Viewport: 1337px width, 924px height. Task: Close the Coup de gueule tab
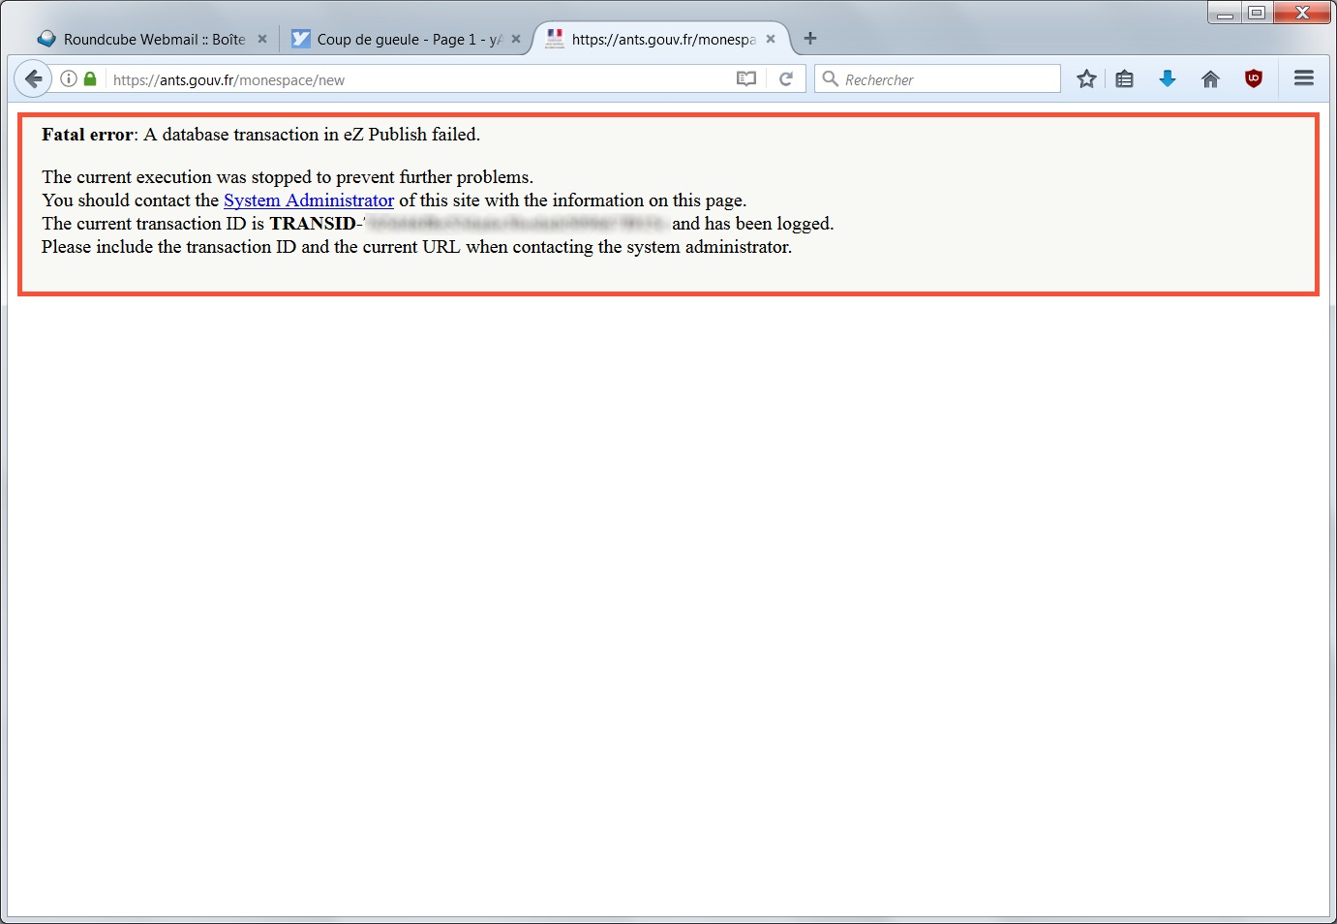tap(516, 40)
